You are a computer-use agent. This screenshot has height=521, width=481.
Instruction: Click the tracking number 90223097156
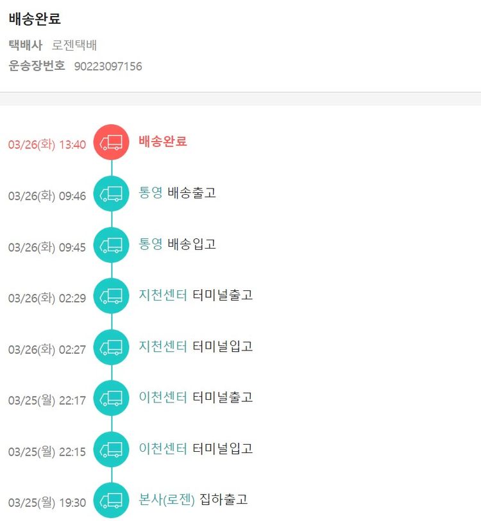[x=108, y=66]
